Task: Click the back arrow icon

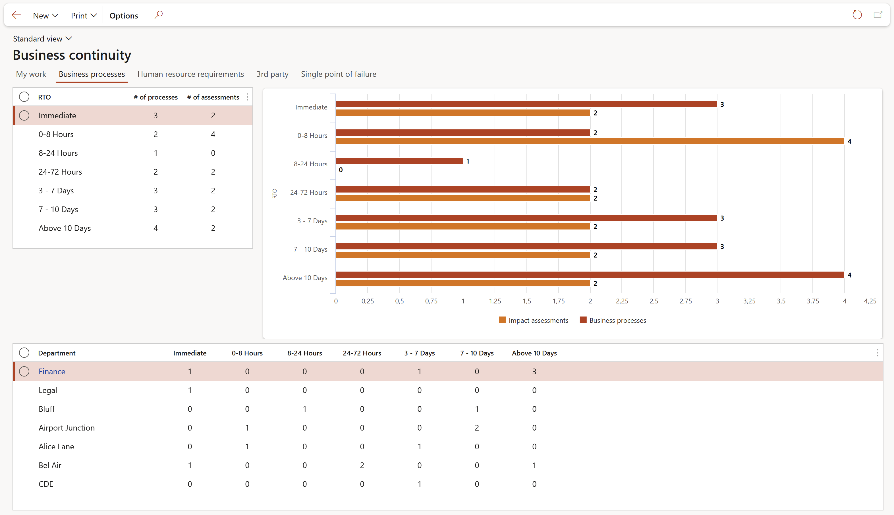Action: coord(16,15)
